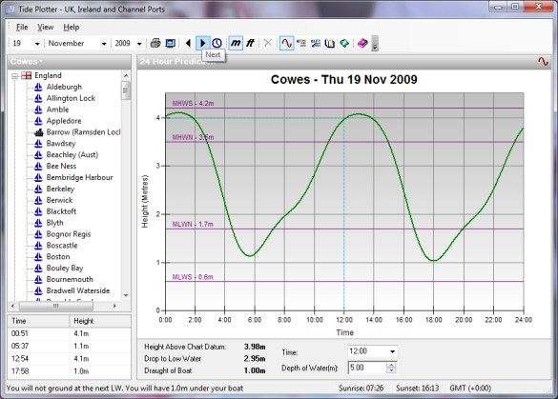Click the England flag icon
The image size is (558, 399).
coord(27,75)
